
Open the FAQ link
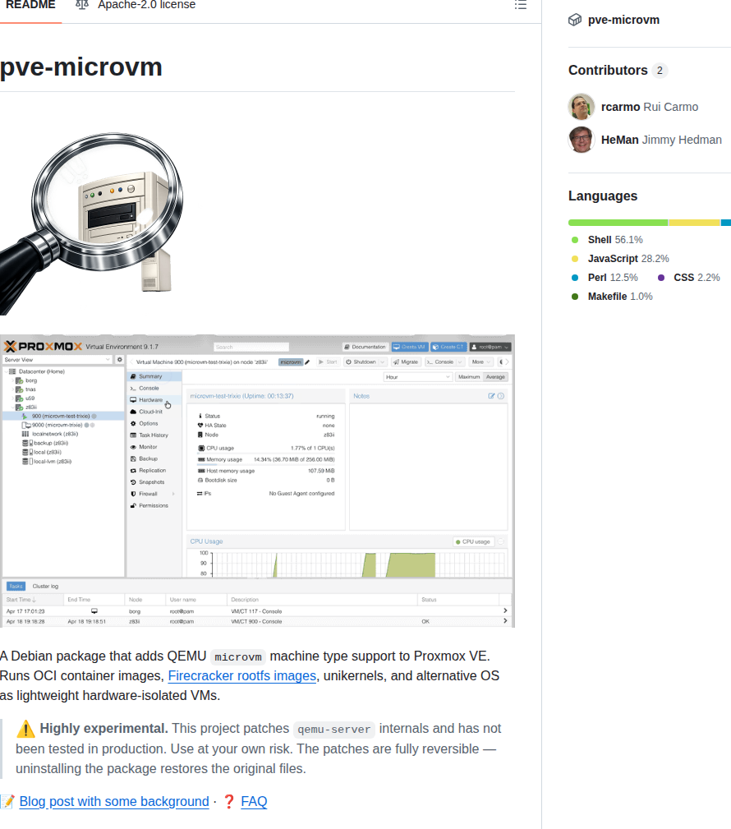254,802
